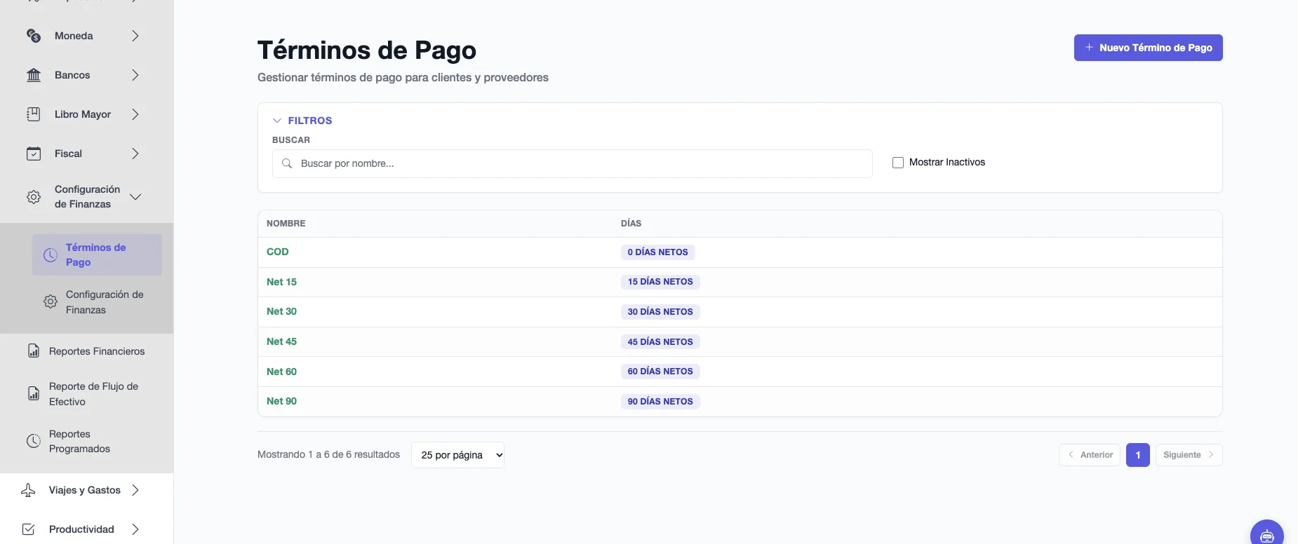1298x544 pixels.
Task: Click the Fiscal calendar icon
Action: pyautogui.click(x=33, y=154)
